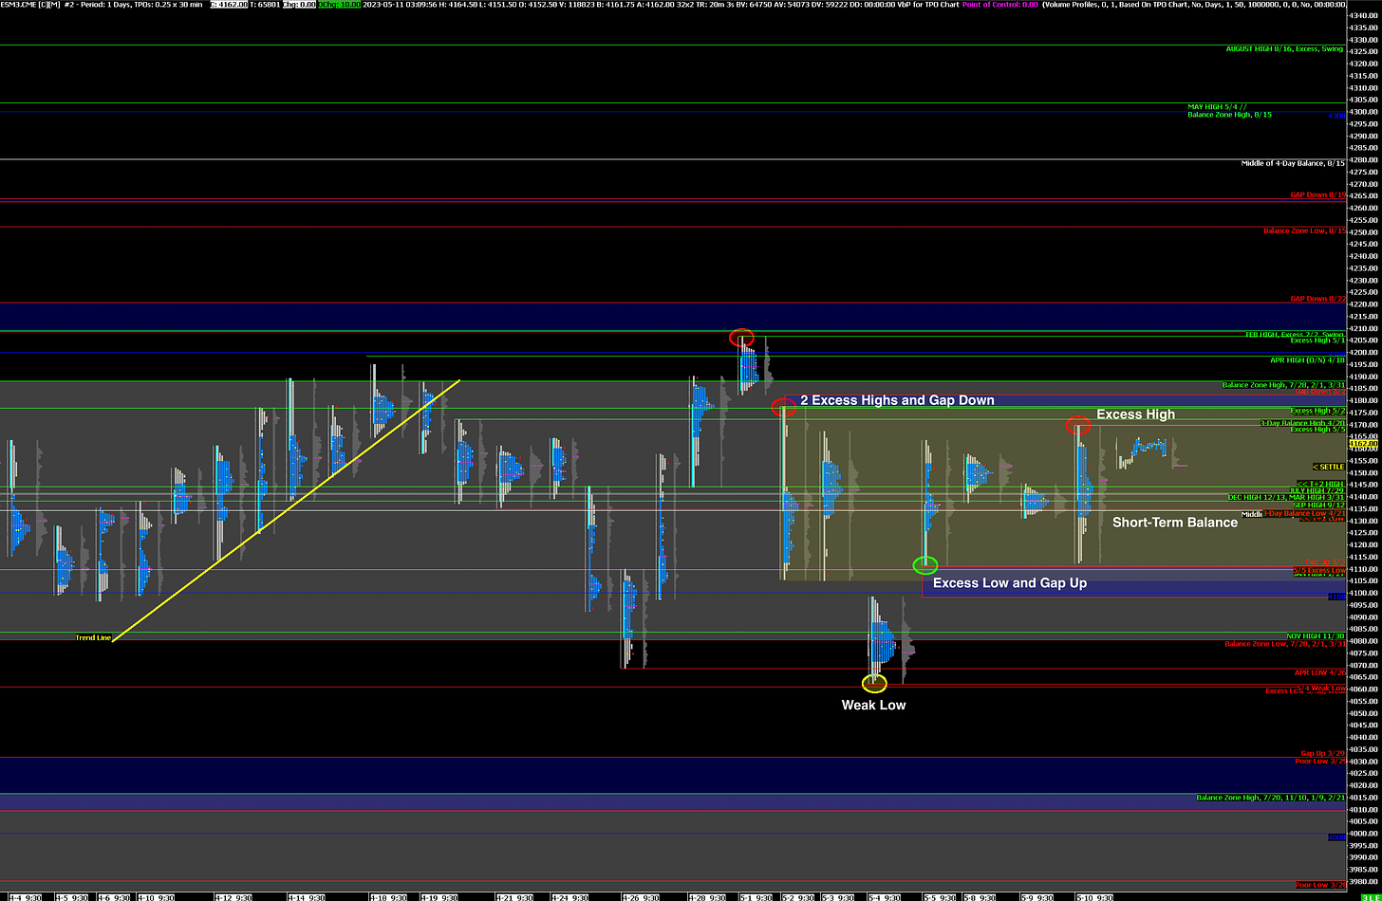Click the 'Excess High 5/2' level label
Screen dimensions: 1382x901
tap(1317, 411)
